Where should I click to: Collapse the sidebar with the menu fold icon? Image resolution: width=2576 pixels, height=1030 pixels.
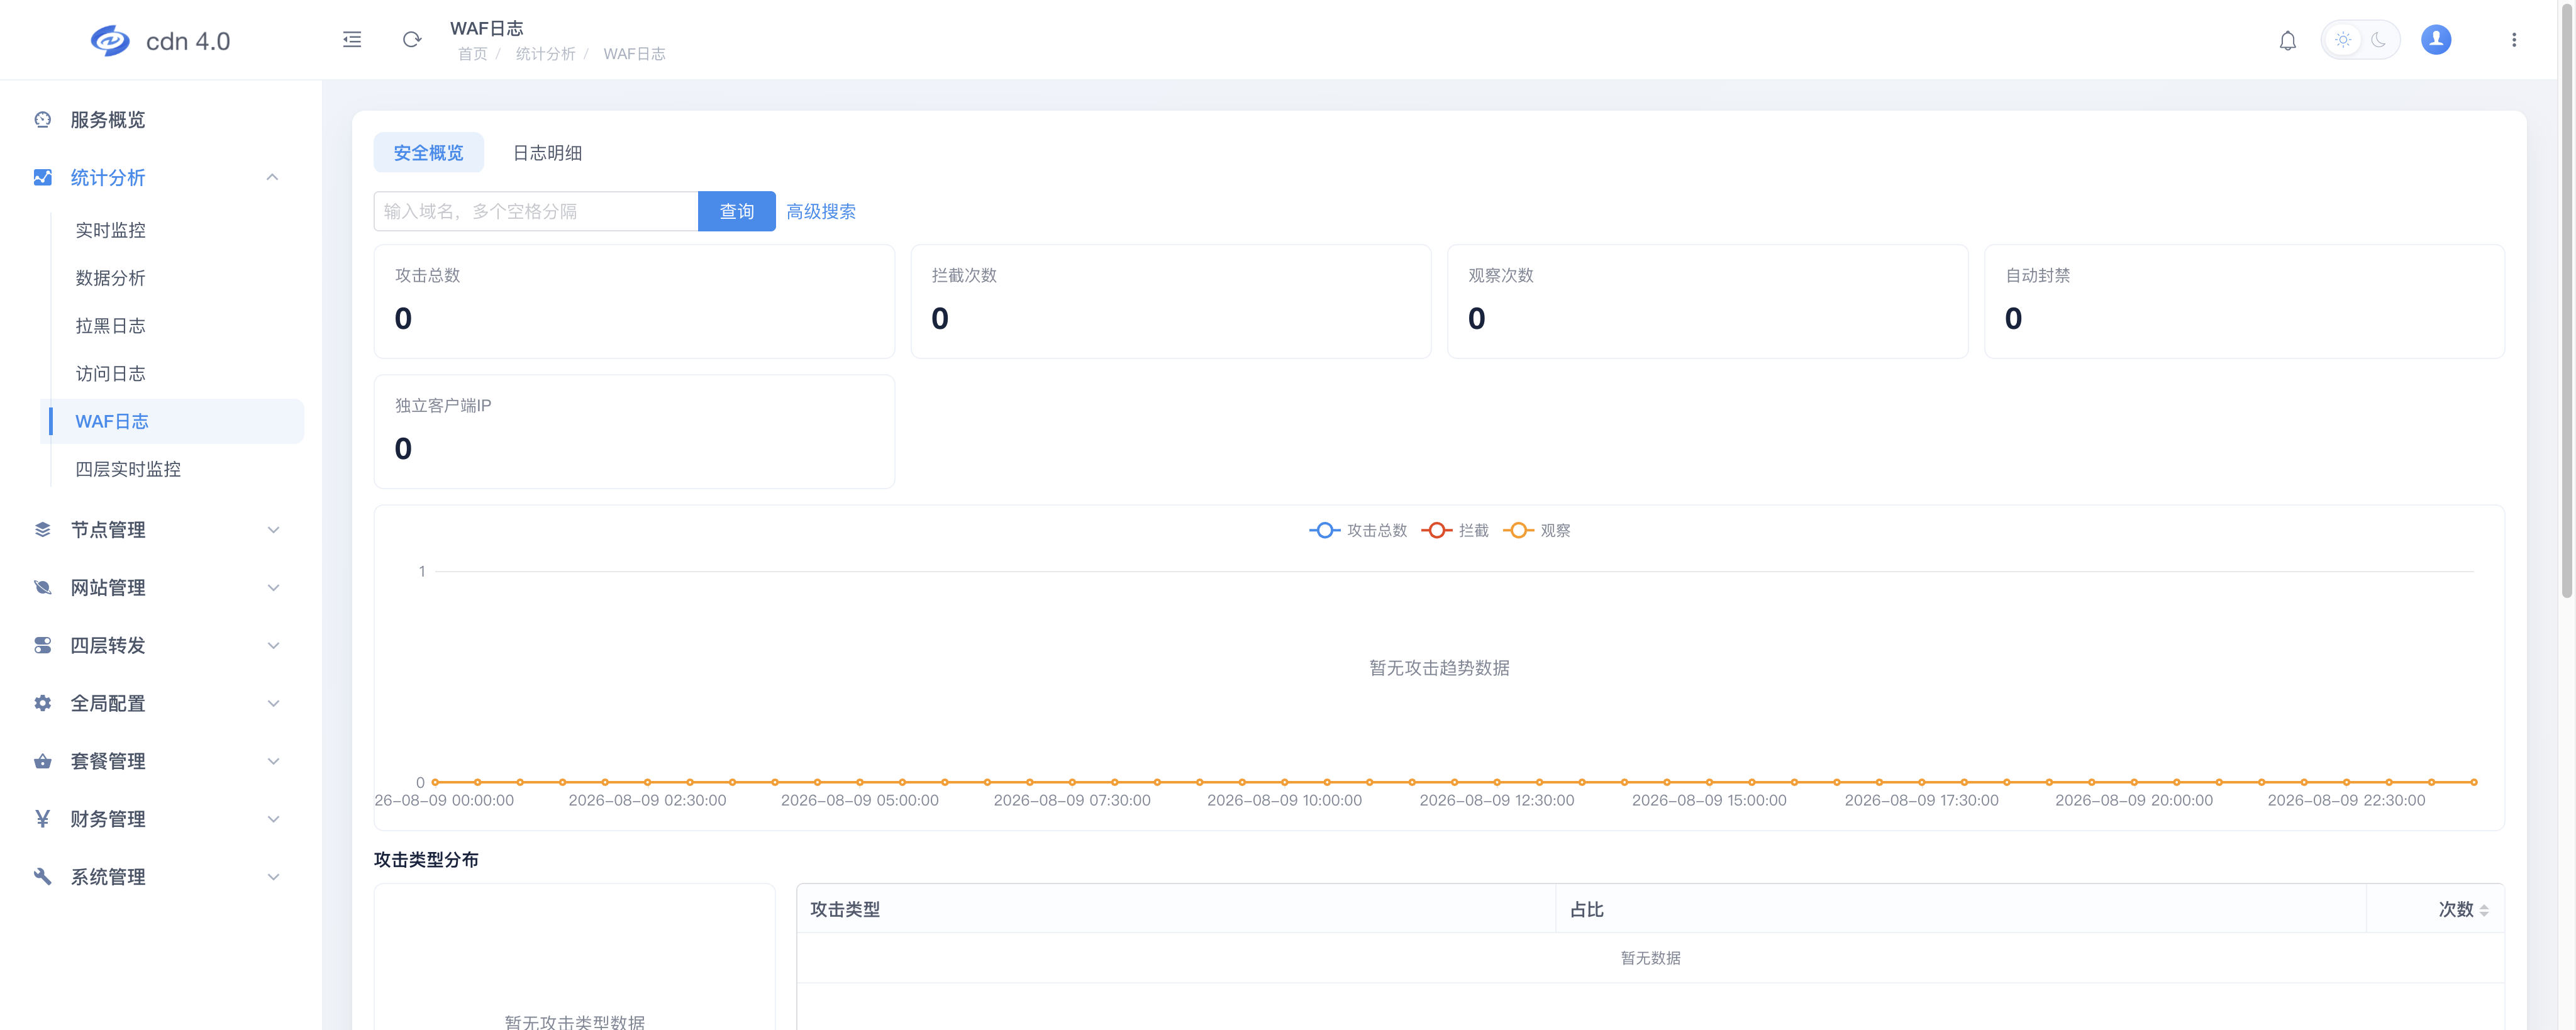[x=352, y=40]
